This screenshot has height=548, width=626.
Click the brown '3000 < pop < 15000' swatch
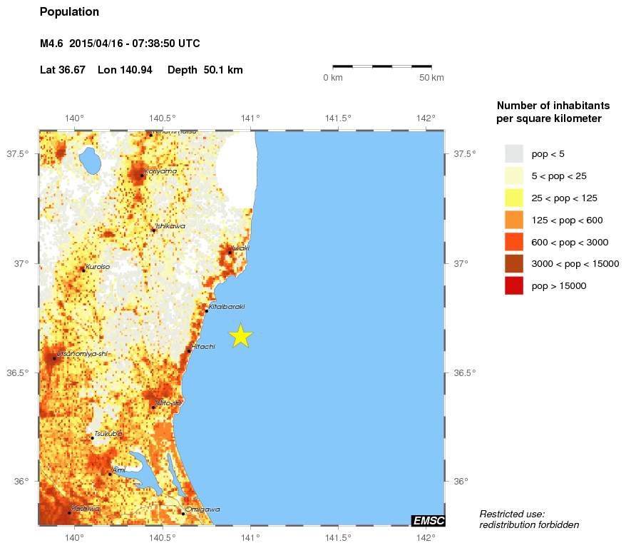(513, 264)
